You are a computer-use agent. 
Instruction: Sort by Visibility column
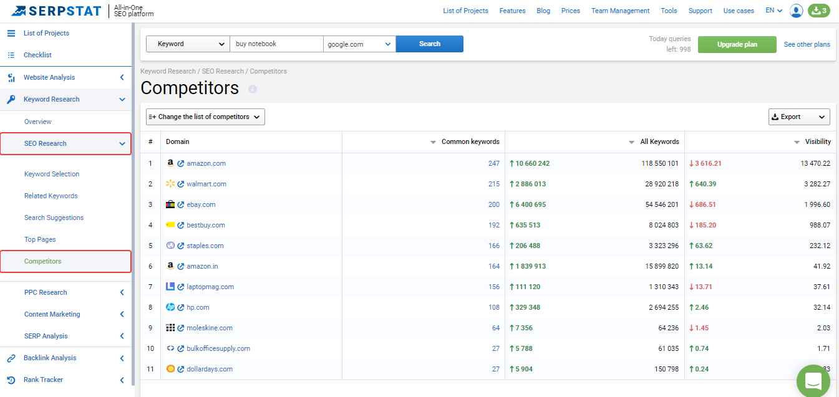point(812,142)
